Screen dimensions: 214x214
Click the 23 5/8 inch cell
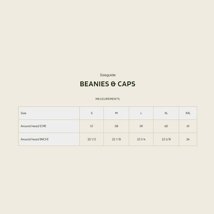click(x=166, y=139)
